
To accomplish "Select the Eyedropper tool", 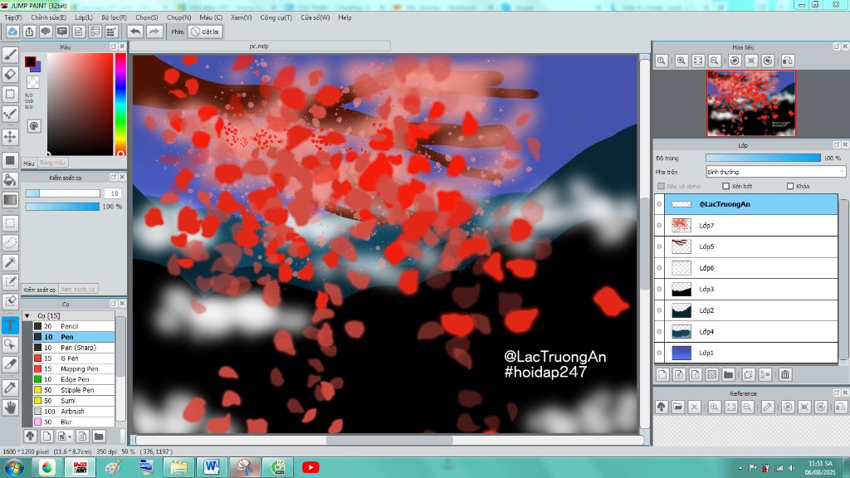I will click(x=10, y=388).
